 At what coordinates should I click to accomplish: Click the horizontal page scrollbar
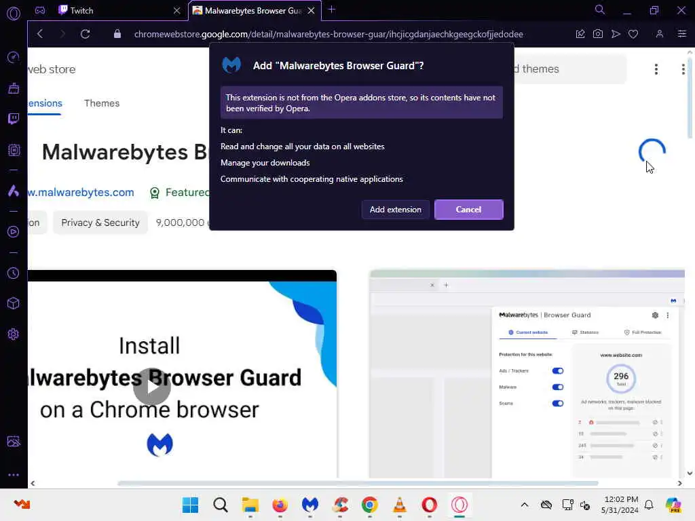pos(358,483)
